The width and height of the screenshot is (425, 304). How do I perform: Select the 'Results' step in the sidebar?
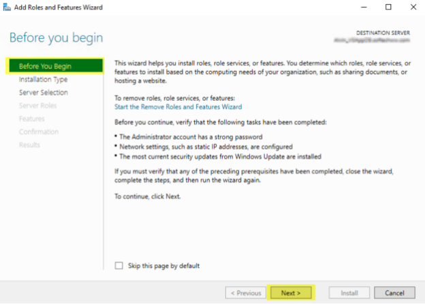pos(29,145)
